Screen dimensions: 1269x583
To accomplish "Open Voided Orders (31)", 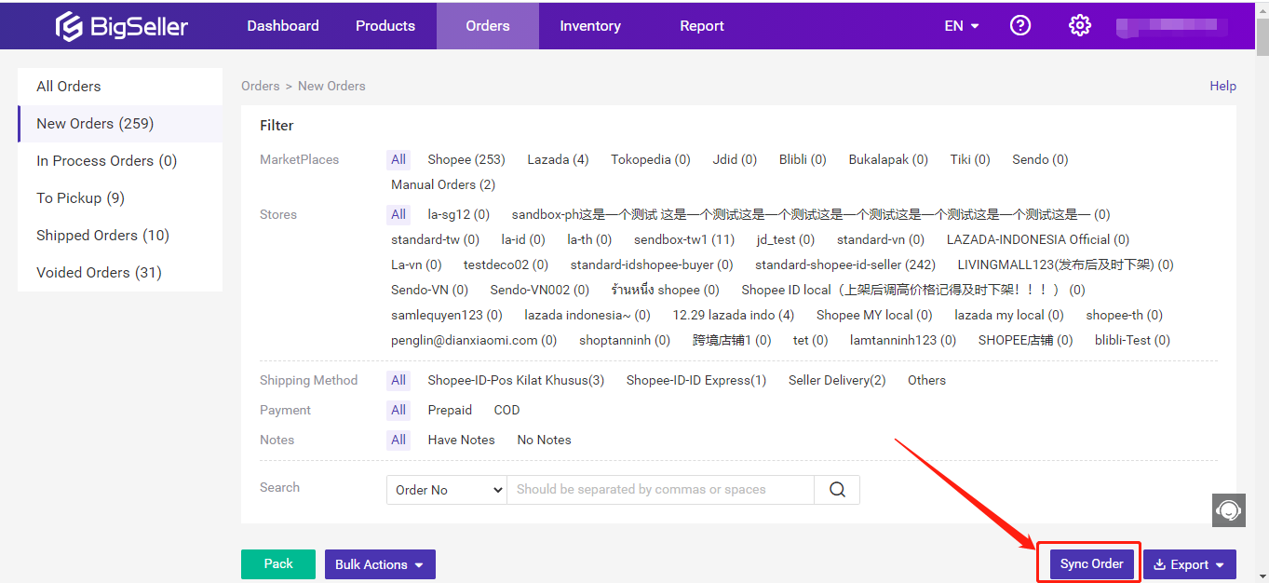I will pos(120,273).
